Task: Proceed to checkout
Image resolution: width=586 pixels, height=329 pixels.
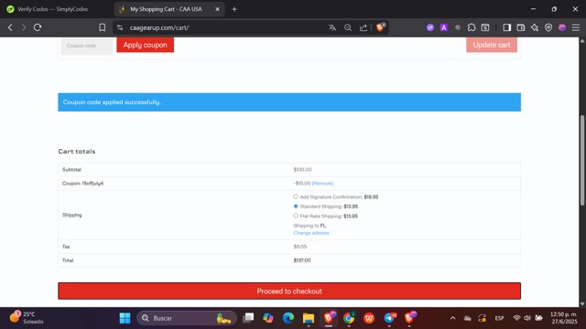Action: coord(289,291)
